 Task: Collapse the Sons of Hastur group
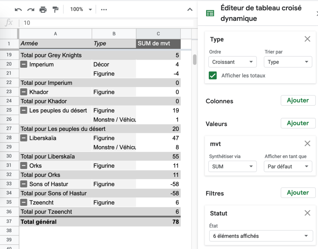24,184
